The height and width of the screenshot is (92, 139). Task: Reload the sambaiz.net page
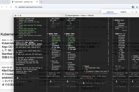click(x=11, y=7)
